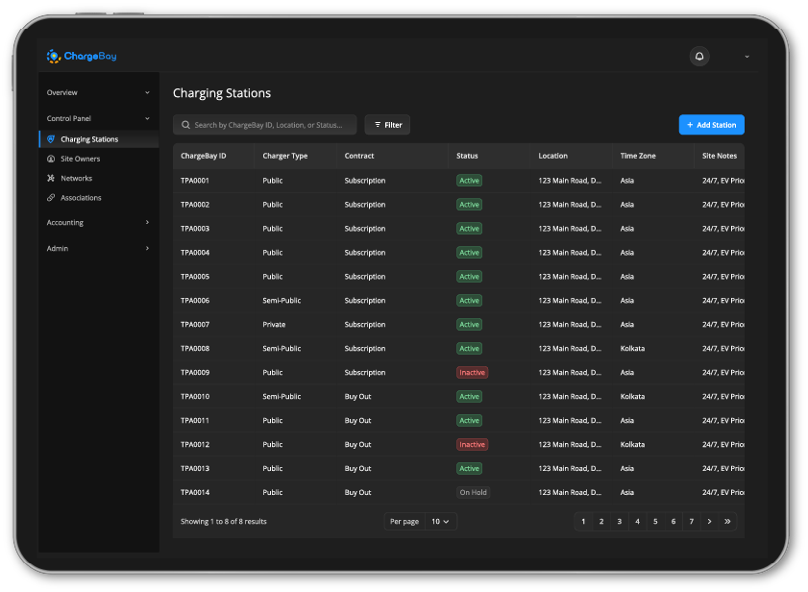Open the user profile dropdown chevron

747,57
